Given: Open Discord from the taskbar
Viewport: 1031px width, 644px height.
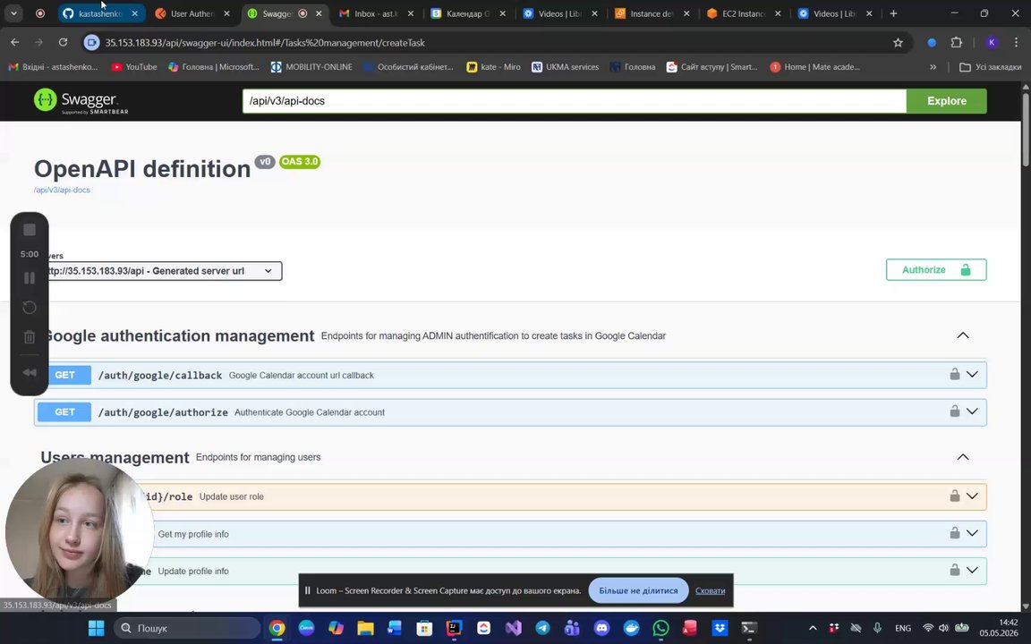Looking at the screenshot, I should (601, 628).
